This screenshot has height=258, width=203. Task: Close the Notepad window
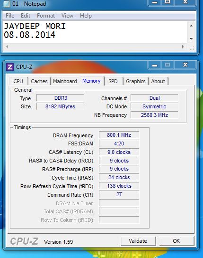click(185, 2)
